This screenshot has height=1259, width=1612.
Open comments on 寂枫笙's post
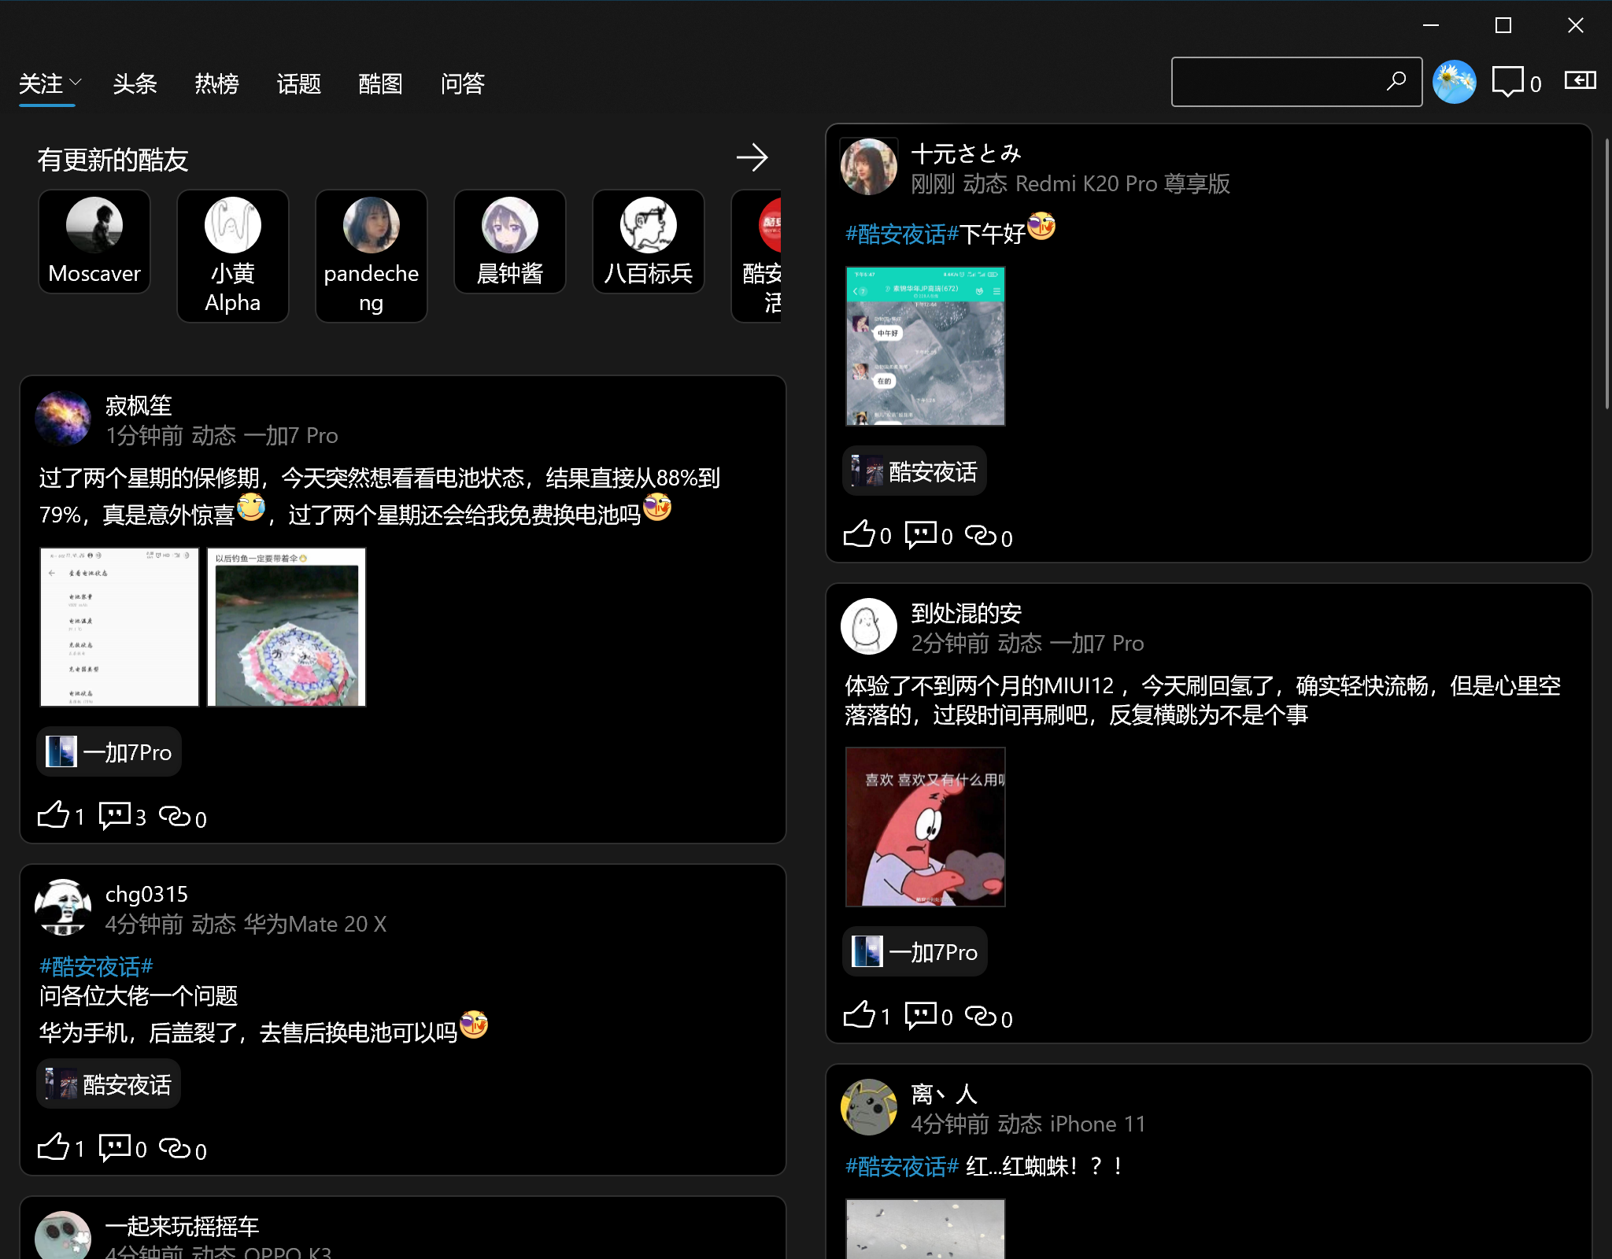pyautogui.click(x=115, y=814)
